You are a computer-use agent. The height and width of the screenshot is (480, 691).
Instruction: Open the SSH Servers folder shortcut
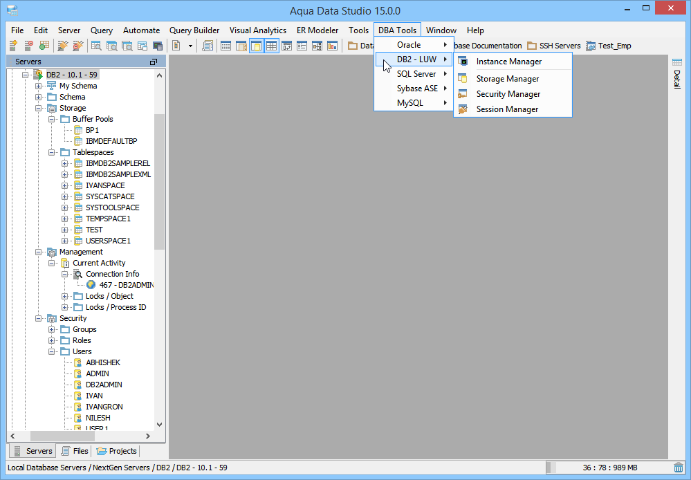click(x=554, y=46)
